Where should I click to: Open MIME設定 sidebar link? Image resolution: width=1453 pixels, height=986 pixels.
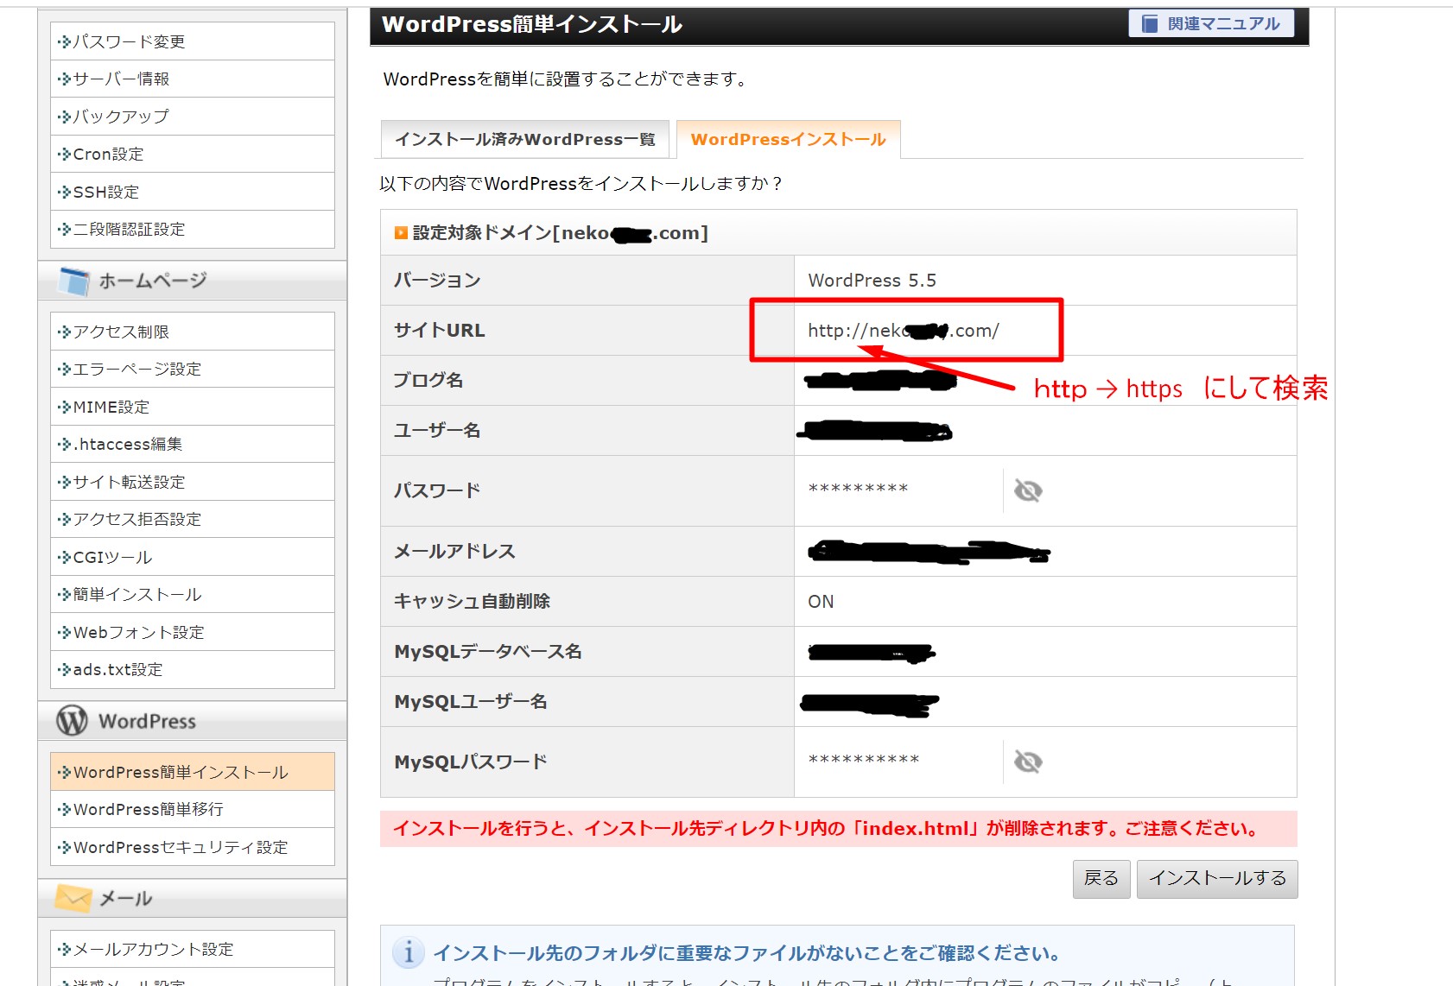point(193,407)
